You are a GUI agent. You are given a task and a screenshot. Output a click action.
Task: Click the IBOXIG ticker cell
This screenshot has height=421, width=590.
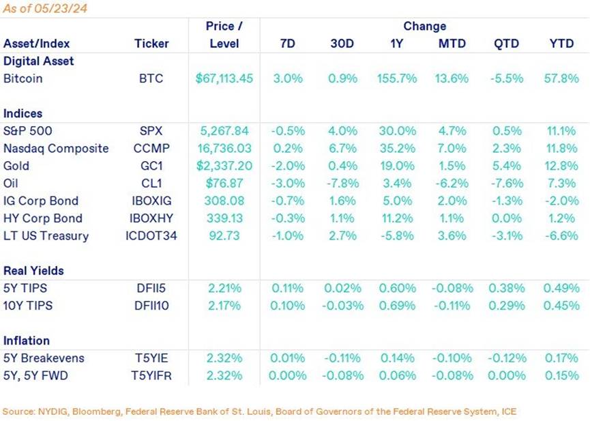pyautogui.click(x=151, y=201)
